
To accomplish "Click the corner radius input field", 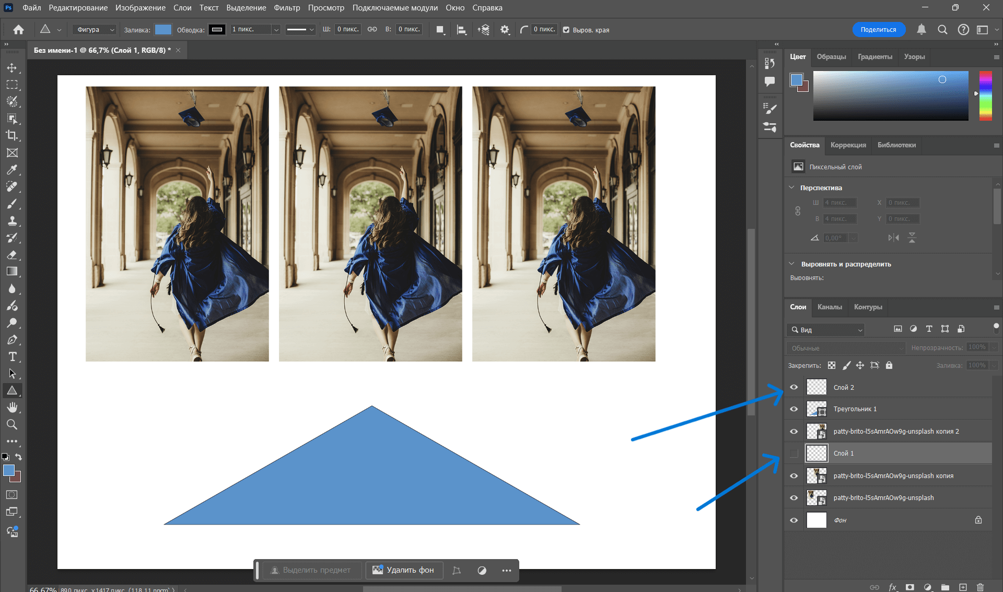I will pos(544,30).
